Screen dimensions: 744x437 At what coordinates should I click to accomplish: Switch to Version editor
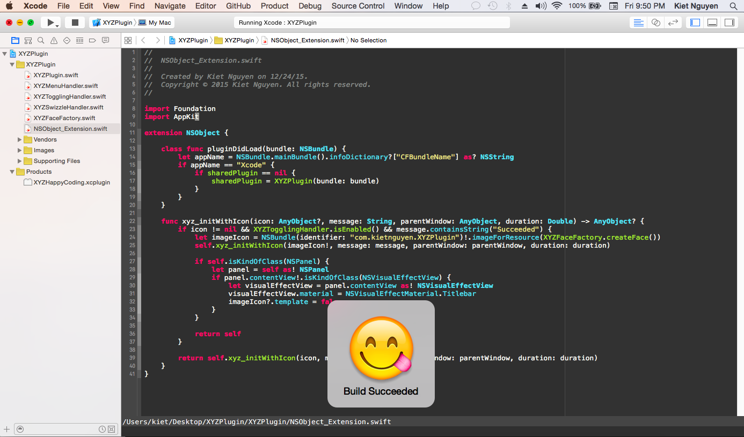673,23
